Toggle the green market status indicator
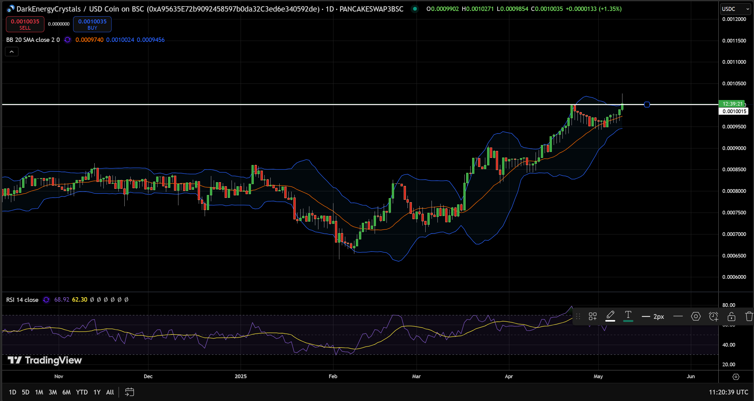Screen dimensions: 754x401 click(415, 9)
